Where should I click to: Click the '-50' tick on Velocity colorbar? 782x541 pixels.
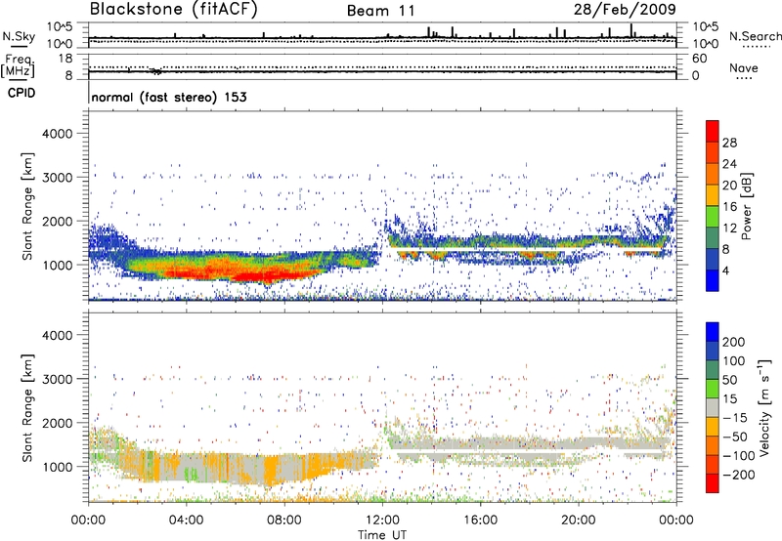[735, 437]
